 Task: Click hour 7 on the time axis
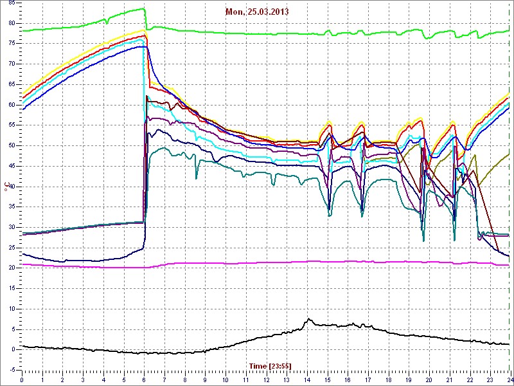(164, 380)
